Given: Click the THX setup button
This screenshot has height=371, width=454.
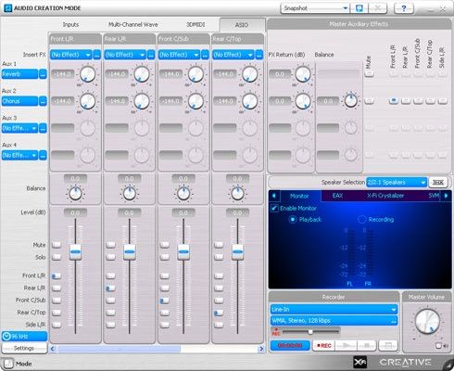Looking at the screenshot, I should point(437,183).
